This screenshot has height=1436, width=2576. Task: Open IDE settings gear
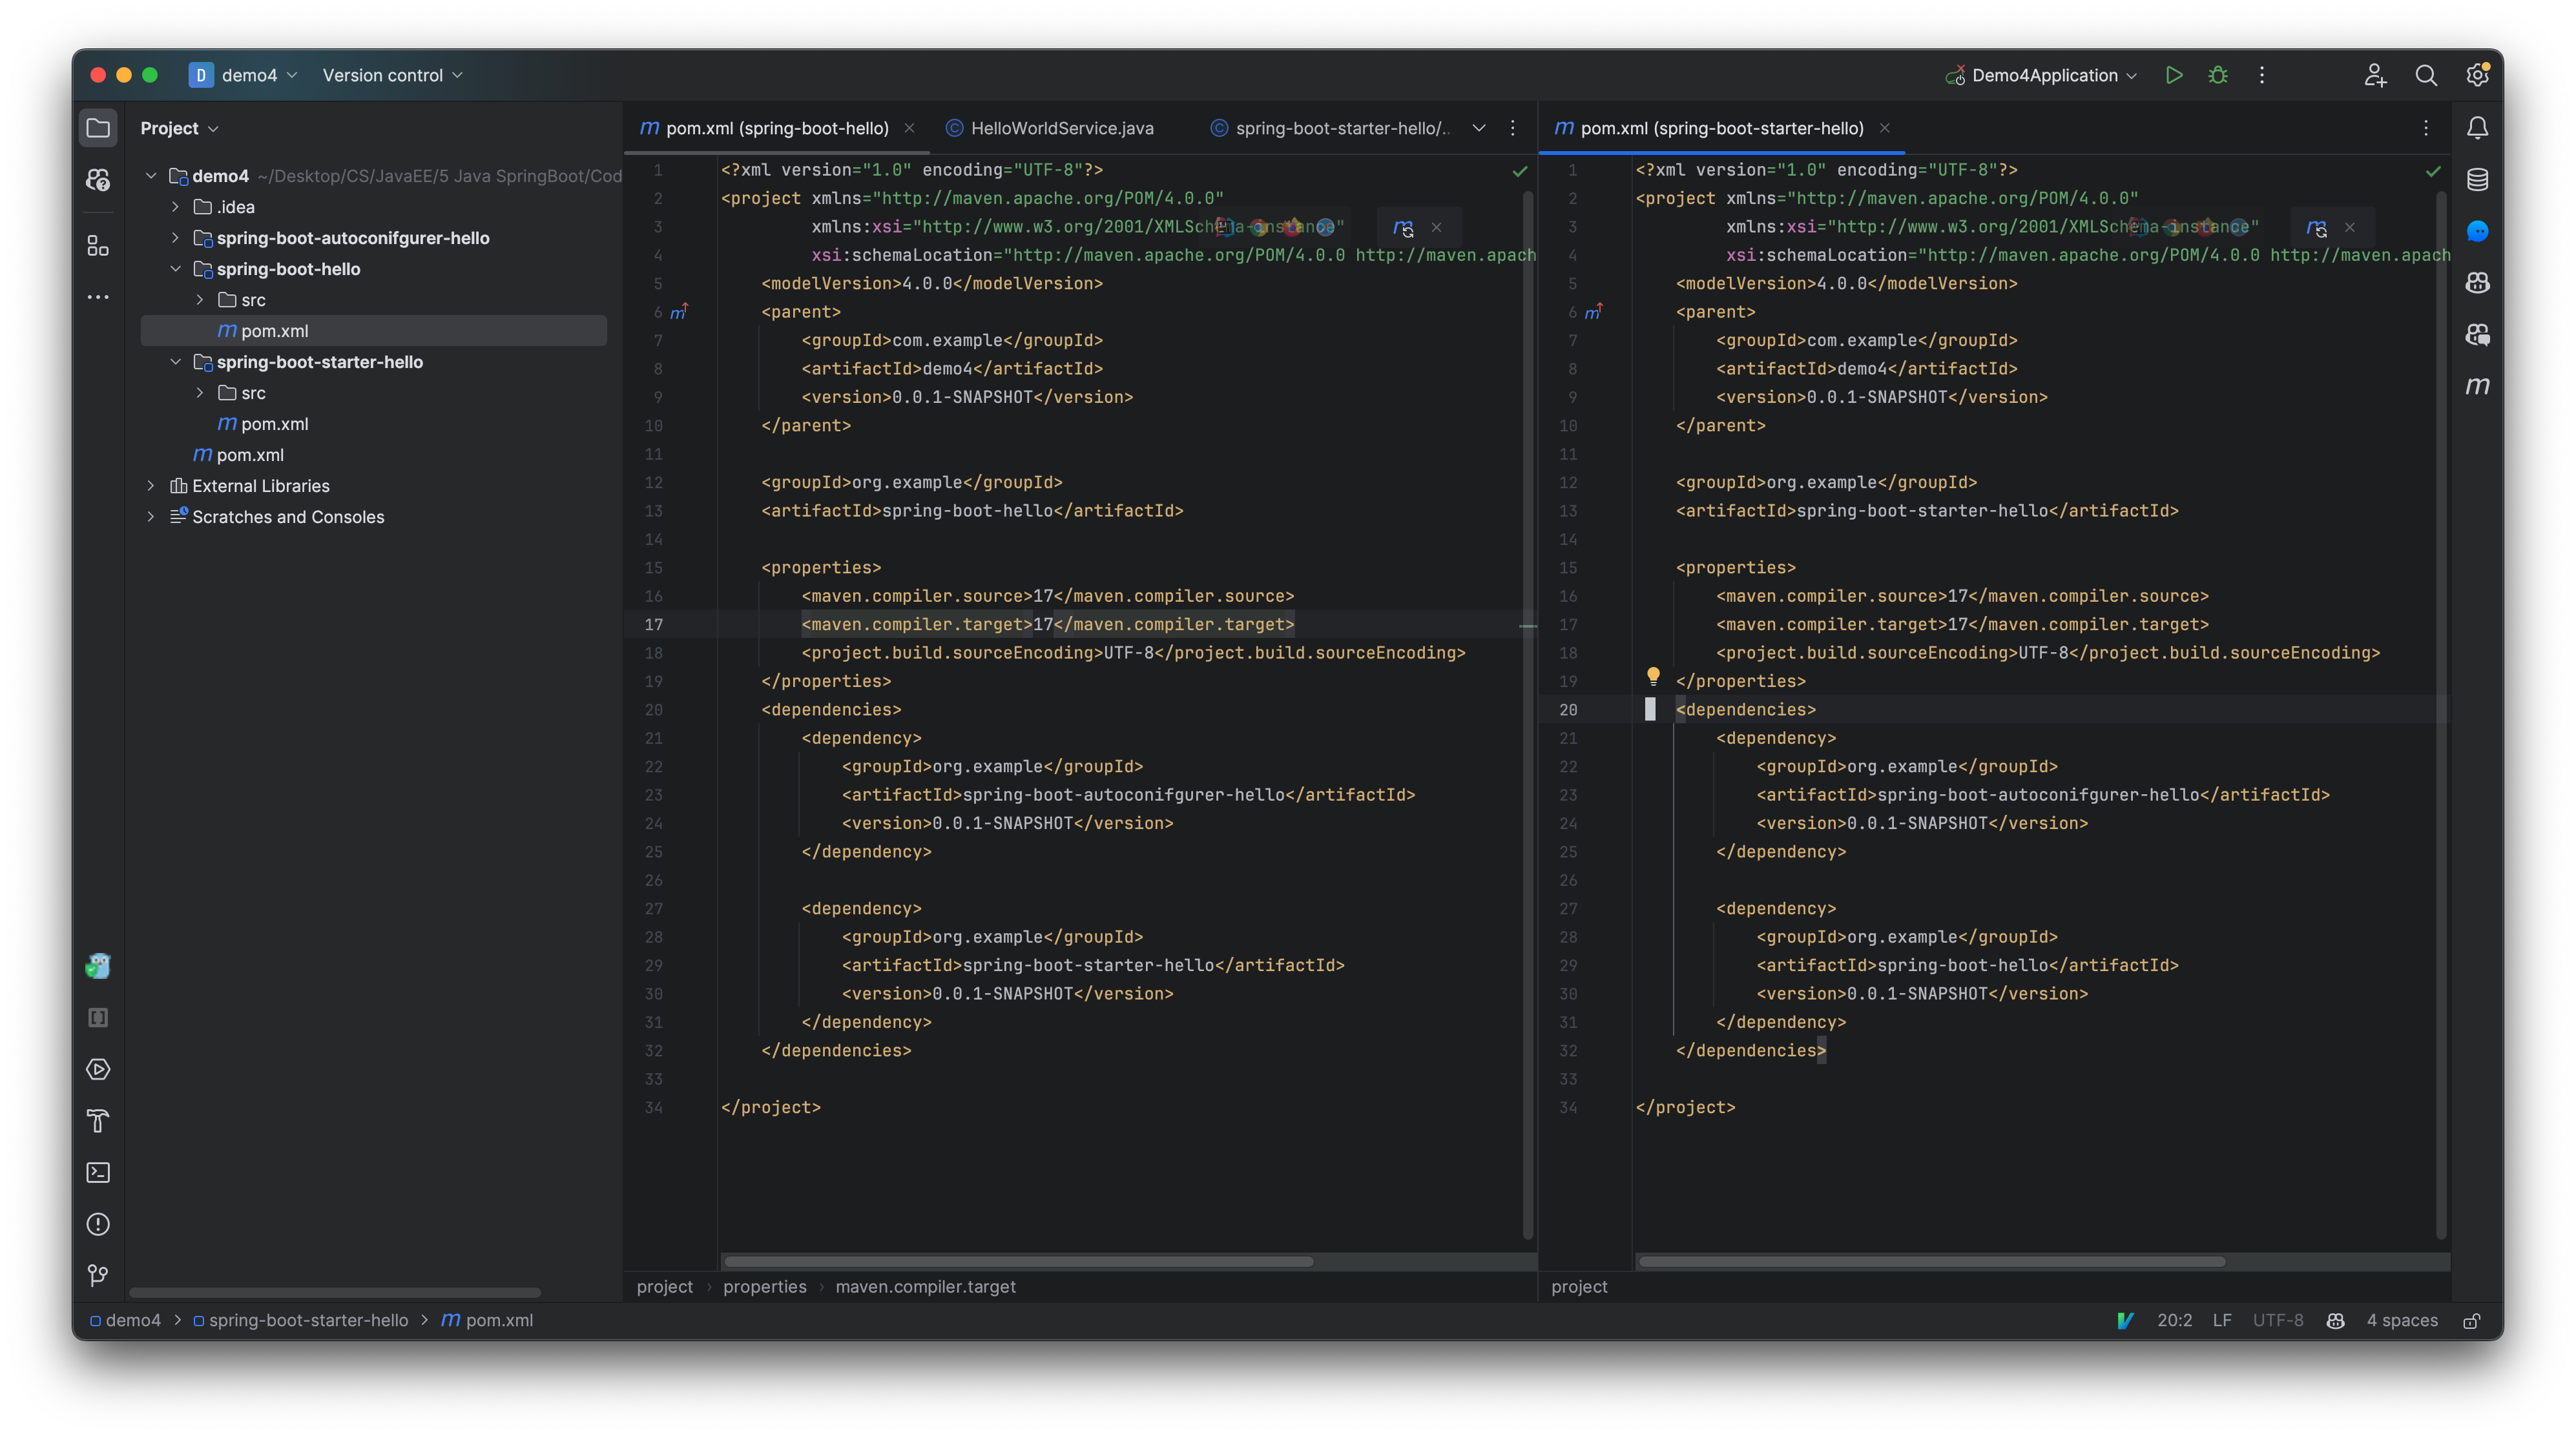coord(2477,75)
